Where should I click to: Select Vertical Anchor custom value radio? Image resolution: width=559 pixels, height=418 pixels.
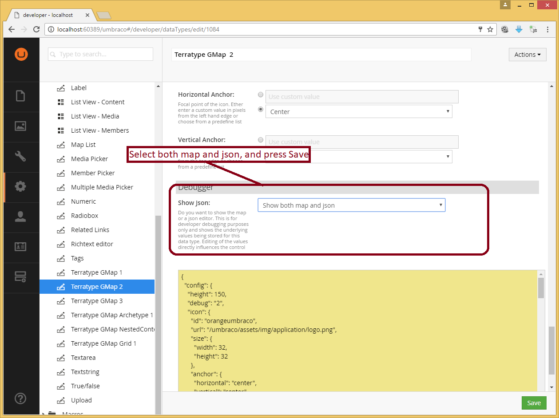261,140
